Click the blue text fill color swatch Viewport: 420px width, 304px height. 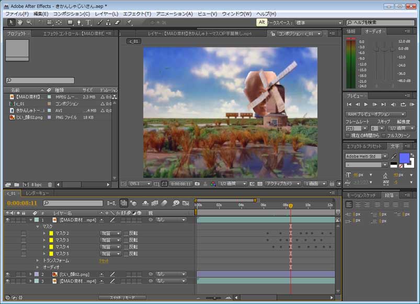coord(404,158)
